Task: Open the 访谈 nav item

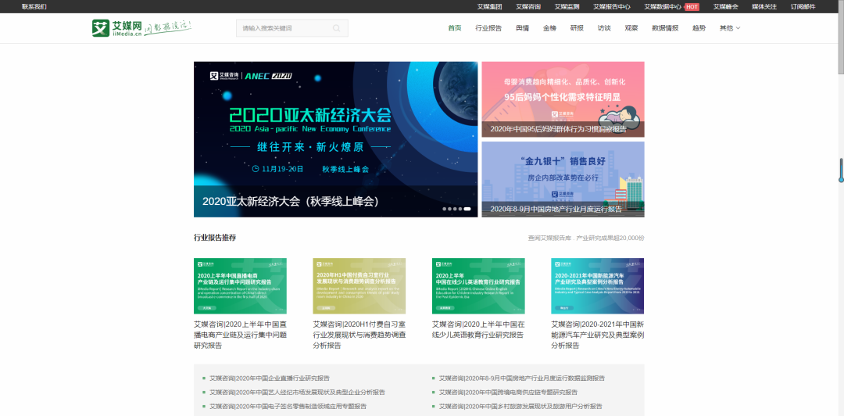Action: [604, 28]
